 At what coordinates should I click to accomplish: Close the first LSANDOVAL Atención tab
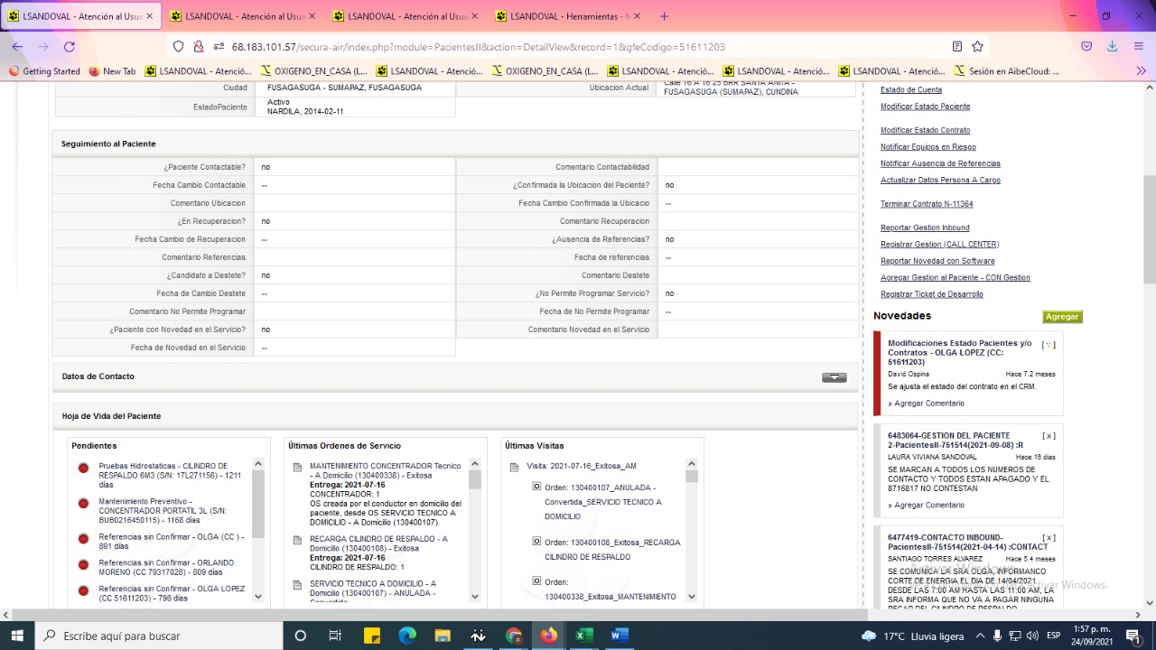click(x=149, y=16)
